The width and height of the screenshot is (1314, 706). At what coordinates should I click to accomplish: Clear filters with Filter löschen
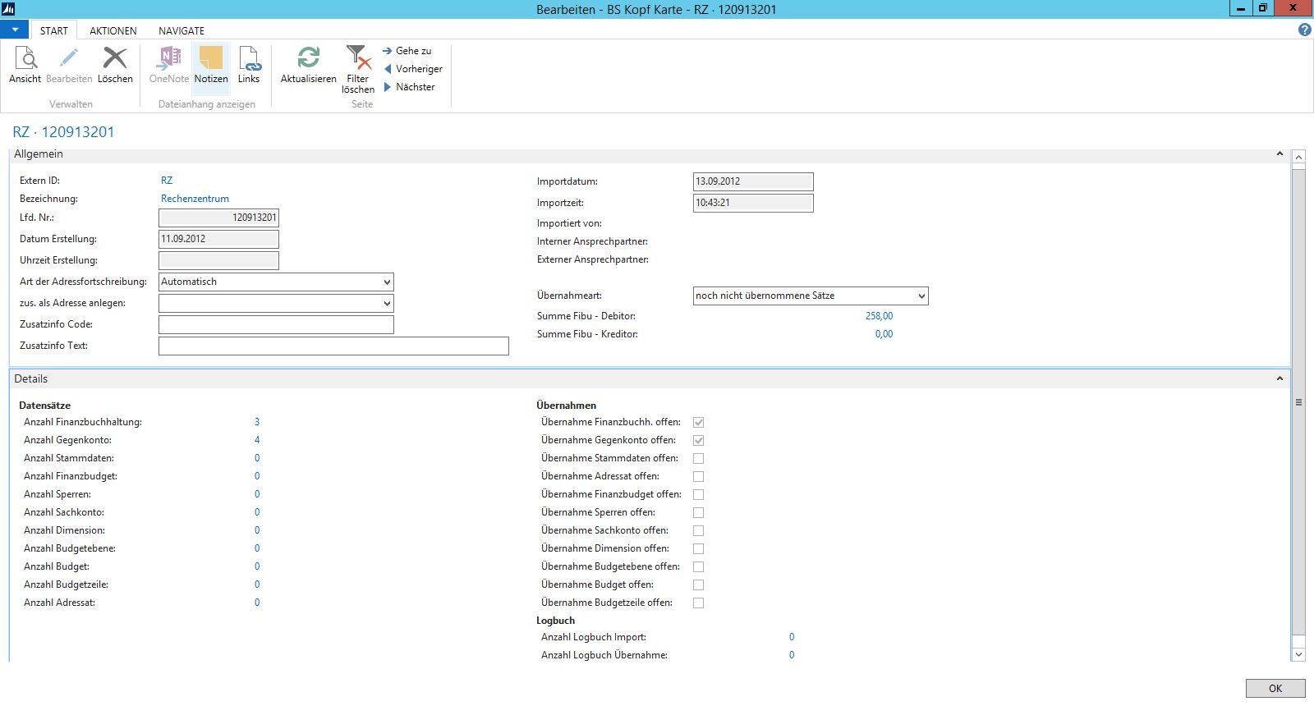358,69
